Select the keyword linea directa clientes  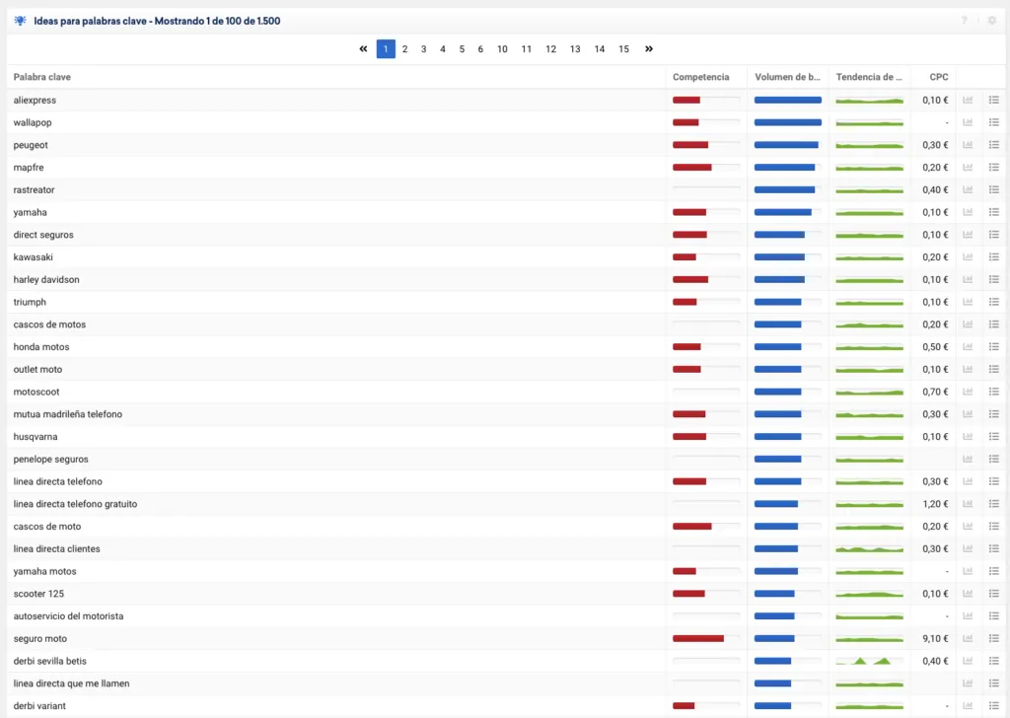[x=56, y=548]
